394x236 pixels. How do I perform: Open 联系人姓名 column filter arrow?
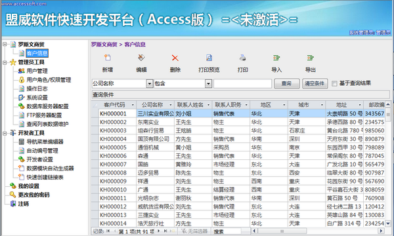click(208, 105)
